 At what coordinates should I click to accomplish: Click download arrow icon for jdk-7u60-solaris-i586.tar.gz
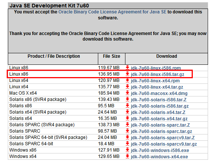pyautogui.click(x=128, y=105)
